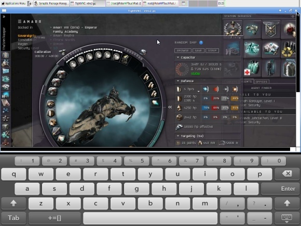Image resolution: width=301 pixels, height=226 pixels.
Task: Click the BROWSE fittings button
Action: (x=183, y=50)
